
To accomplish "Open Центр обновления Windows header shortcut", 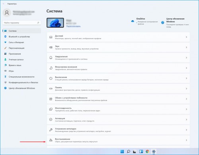I will pos(175,23).
